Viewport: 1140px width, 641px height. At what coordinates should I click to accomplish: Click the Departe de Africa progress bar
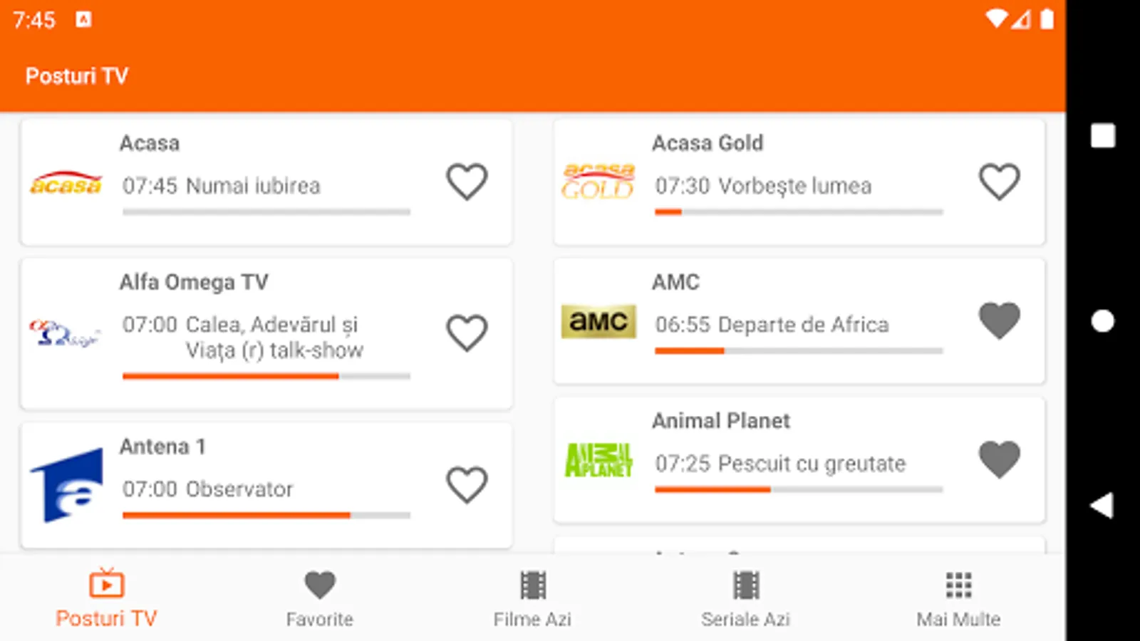pos(799,350)
